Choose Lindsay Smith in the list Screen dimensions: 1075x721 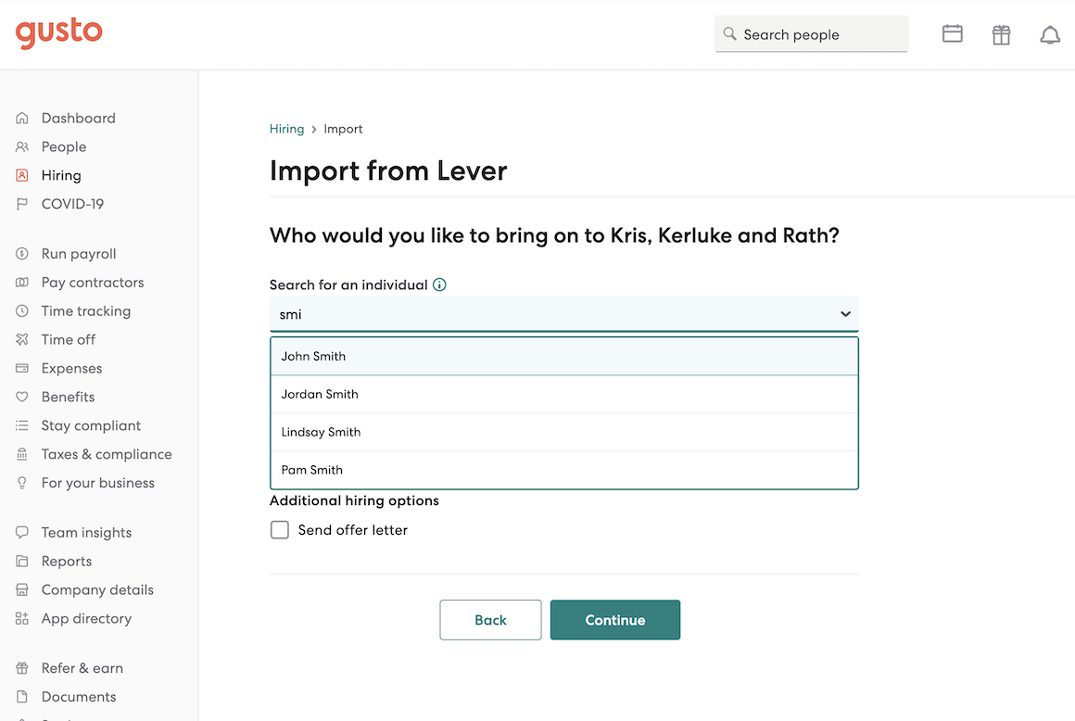point(564,432)
